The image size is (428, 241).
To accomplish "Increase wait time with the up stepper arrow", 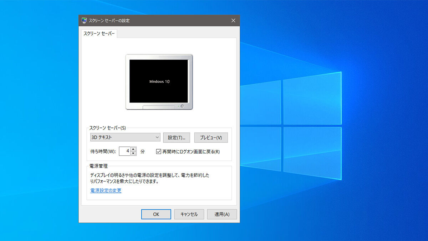I will pos(133,149).
